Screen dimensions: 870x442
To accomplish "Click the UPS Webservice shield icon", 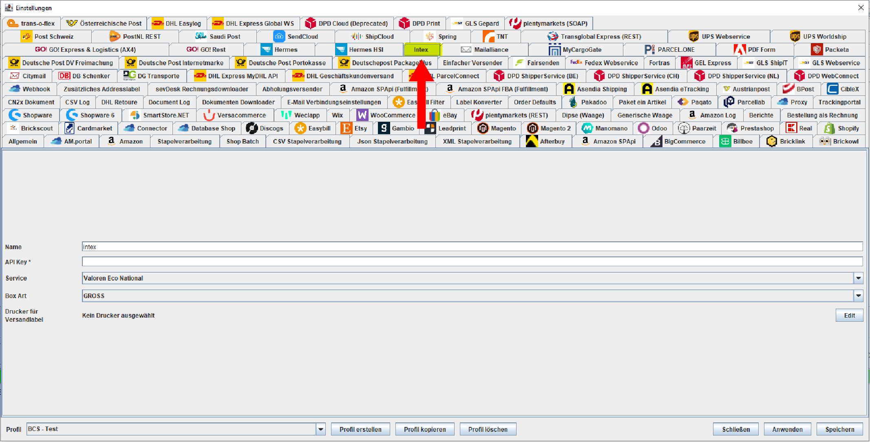I will 693,36.
